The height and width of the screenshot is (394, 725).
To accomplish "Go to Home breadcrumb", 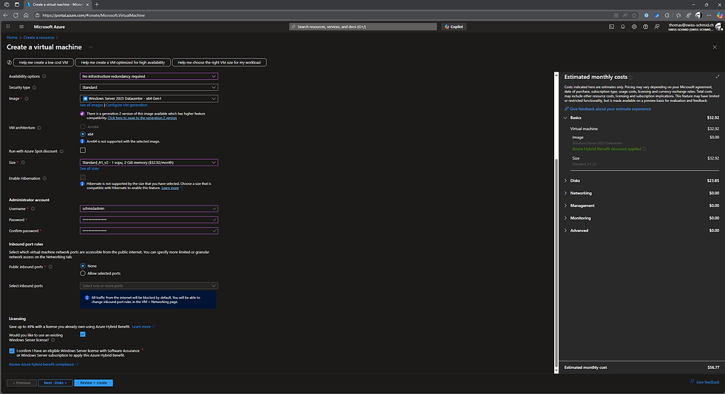I will click(x=12, y=38).
